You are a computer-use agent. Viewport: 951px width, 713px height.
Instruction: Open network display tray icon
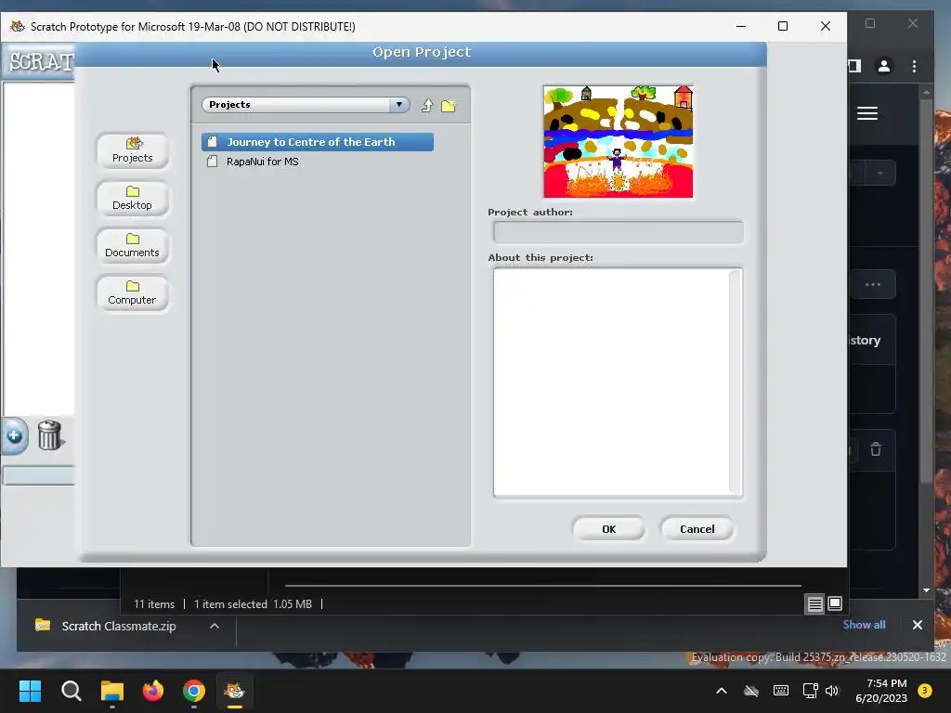[x=810, y=691]
